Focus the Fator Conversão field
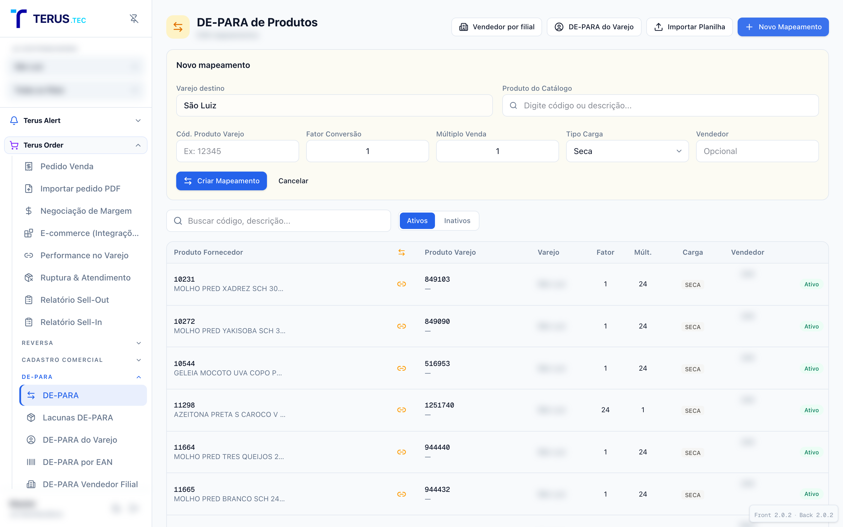843x527 pixels. click(368, 151)
